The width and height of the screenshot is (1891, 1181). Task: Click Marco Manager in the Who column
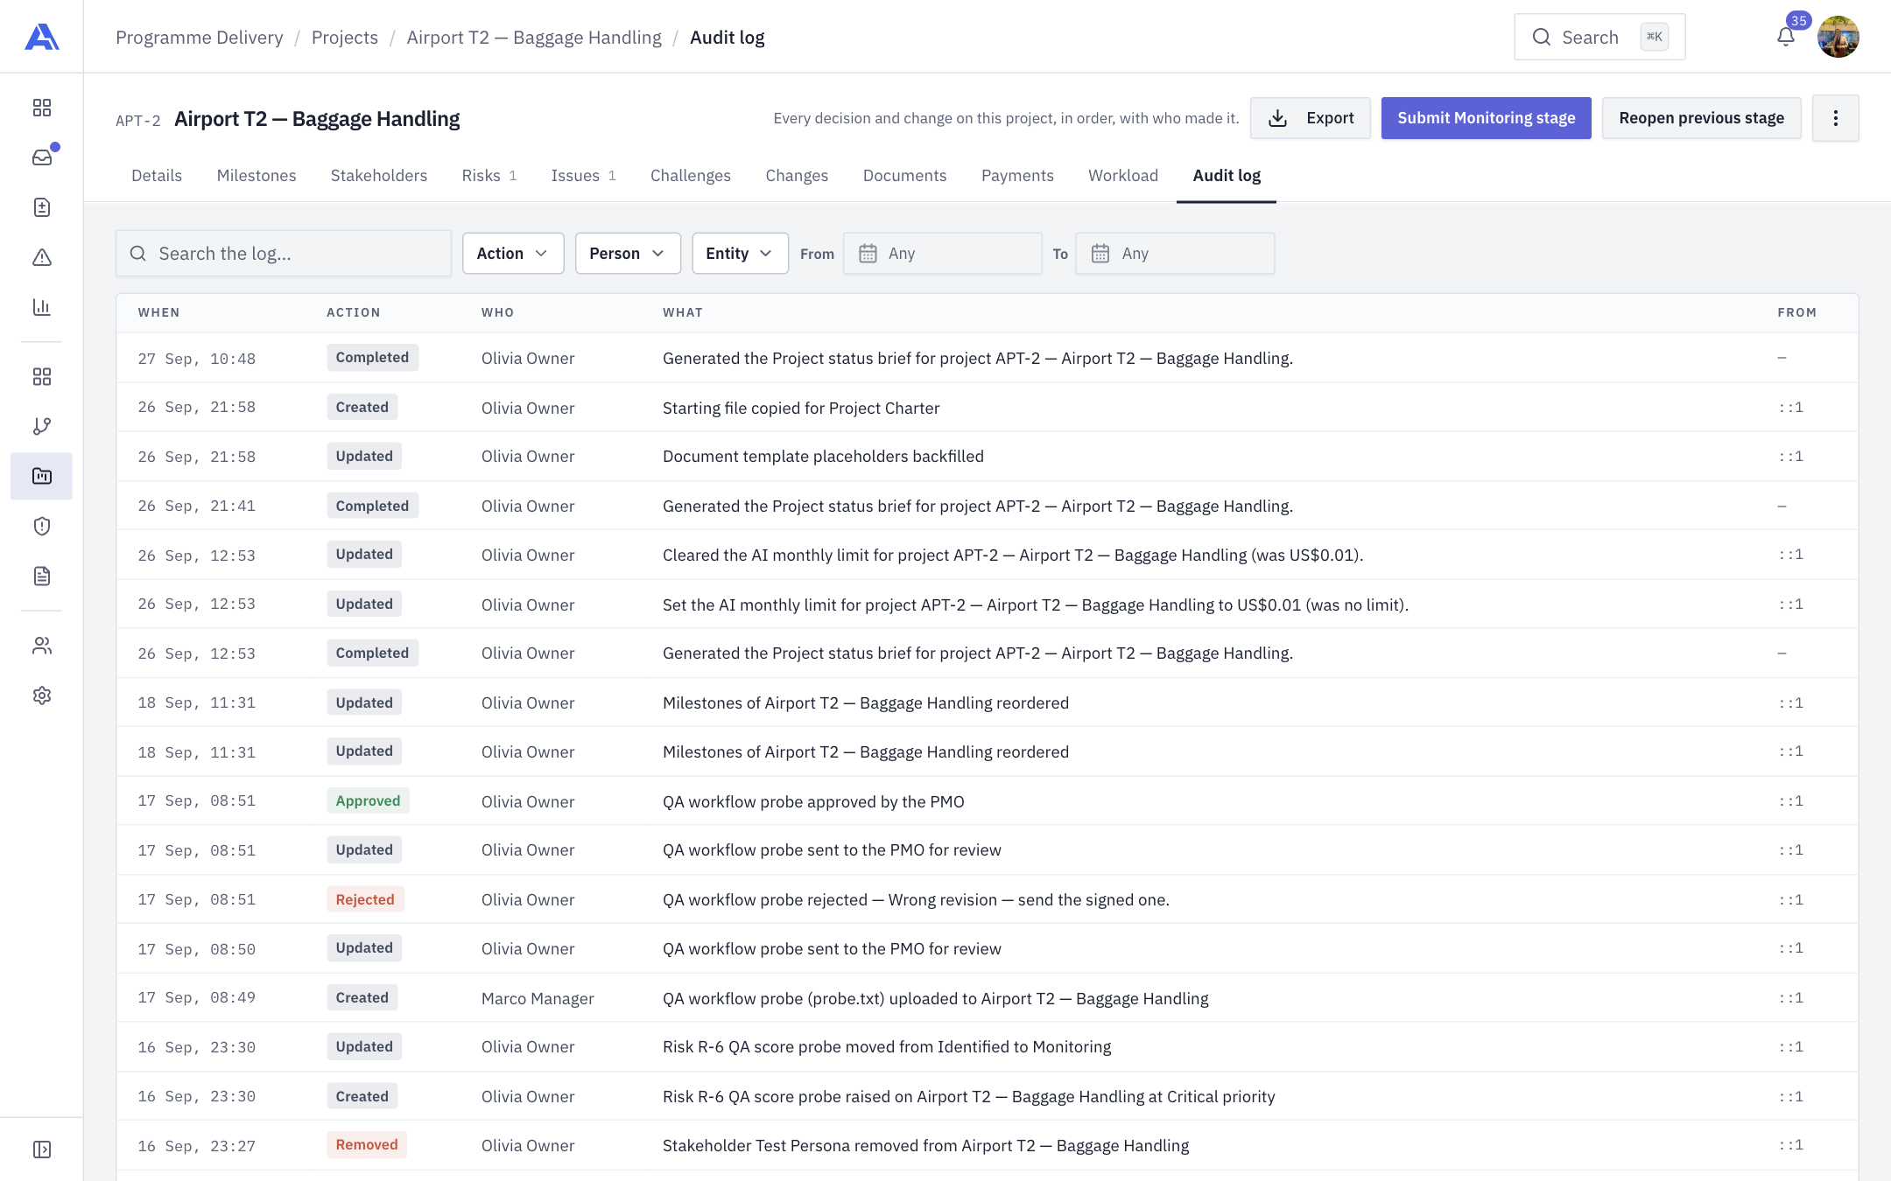coord(538,998)
